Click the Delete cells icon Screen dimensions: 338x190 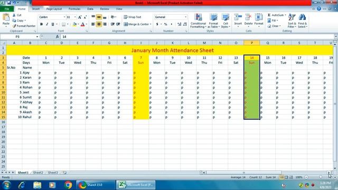point(248,17)
